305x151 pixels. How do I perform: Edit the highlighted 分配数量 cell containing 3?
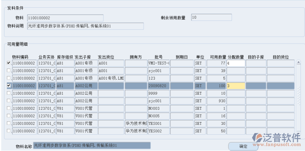click(236, 86)
